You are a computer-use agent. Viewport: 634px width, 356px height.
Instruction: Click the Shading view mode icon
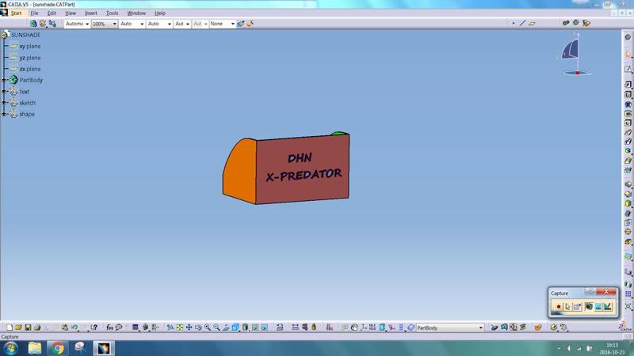click(x=245, y=328)
